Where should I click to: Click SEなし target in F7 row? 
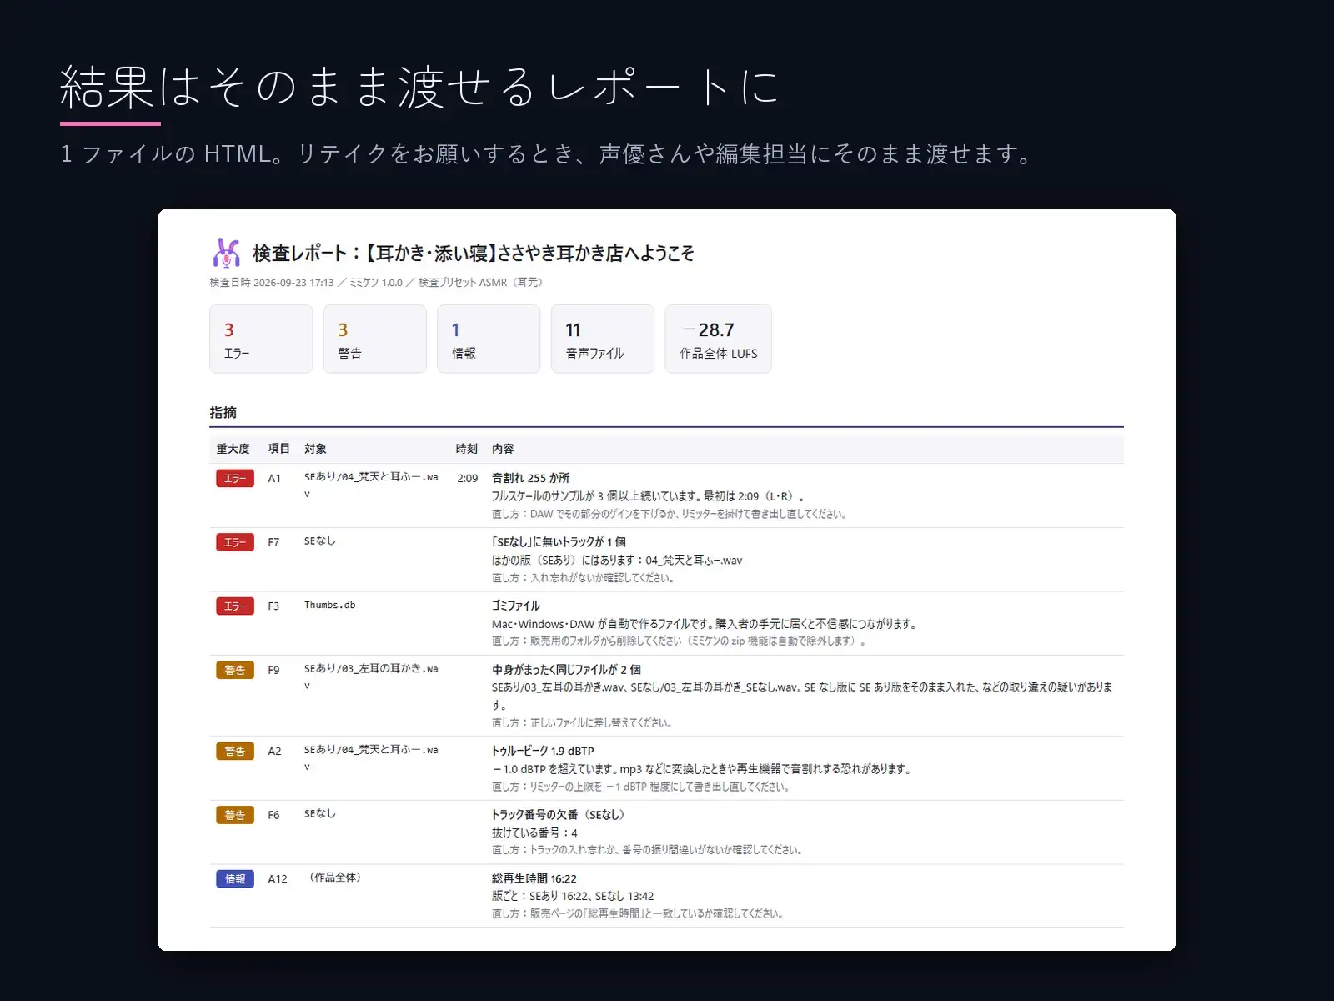click(319, 541)
